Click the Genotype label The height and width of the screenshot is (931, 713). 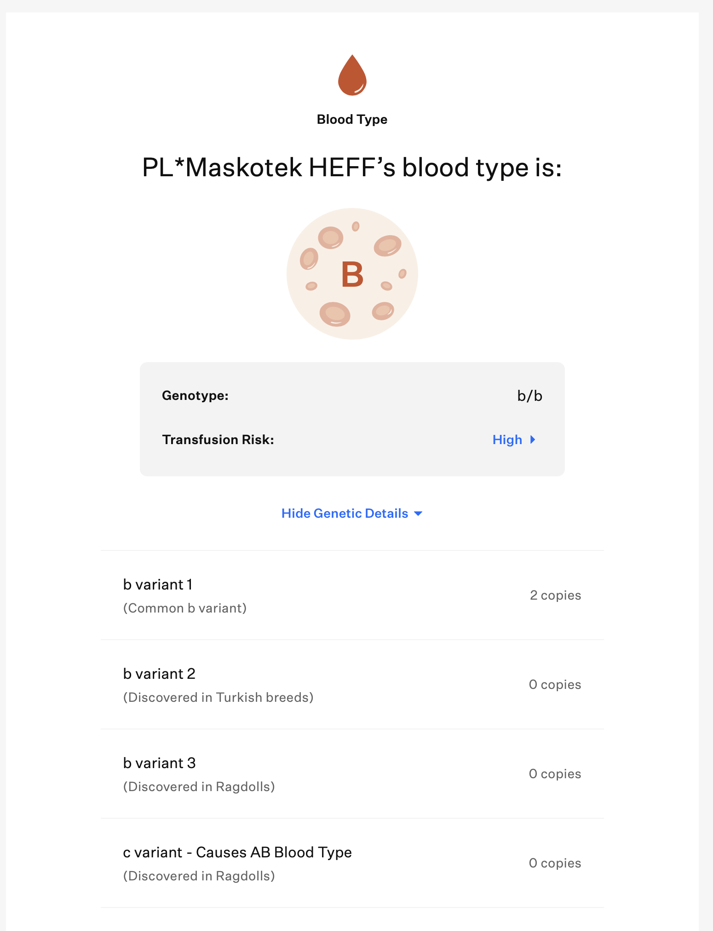pos(195,396)
